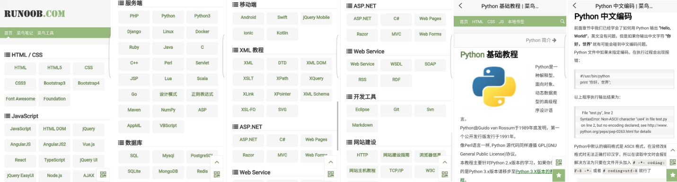The image size is (677, 182).
Task: Open the XPath tutorial
Action: [x=282, y=79]
